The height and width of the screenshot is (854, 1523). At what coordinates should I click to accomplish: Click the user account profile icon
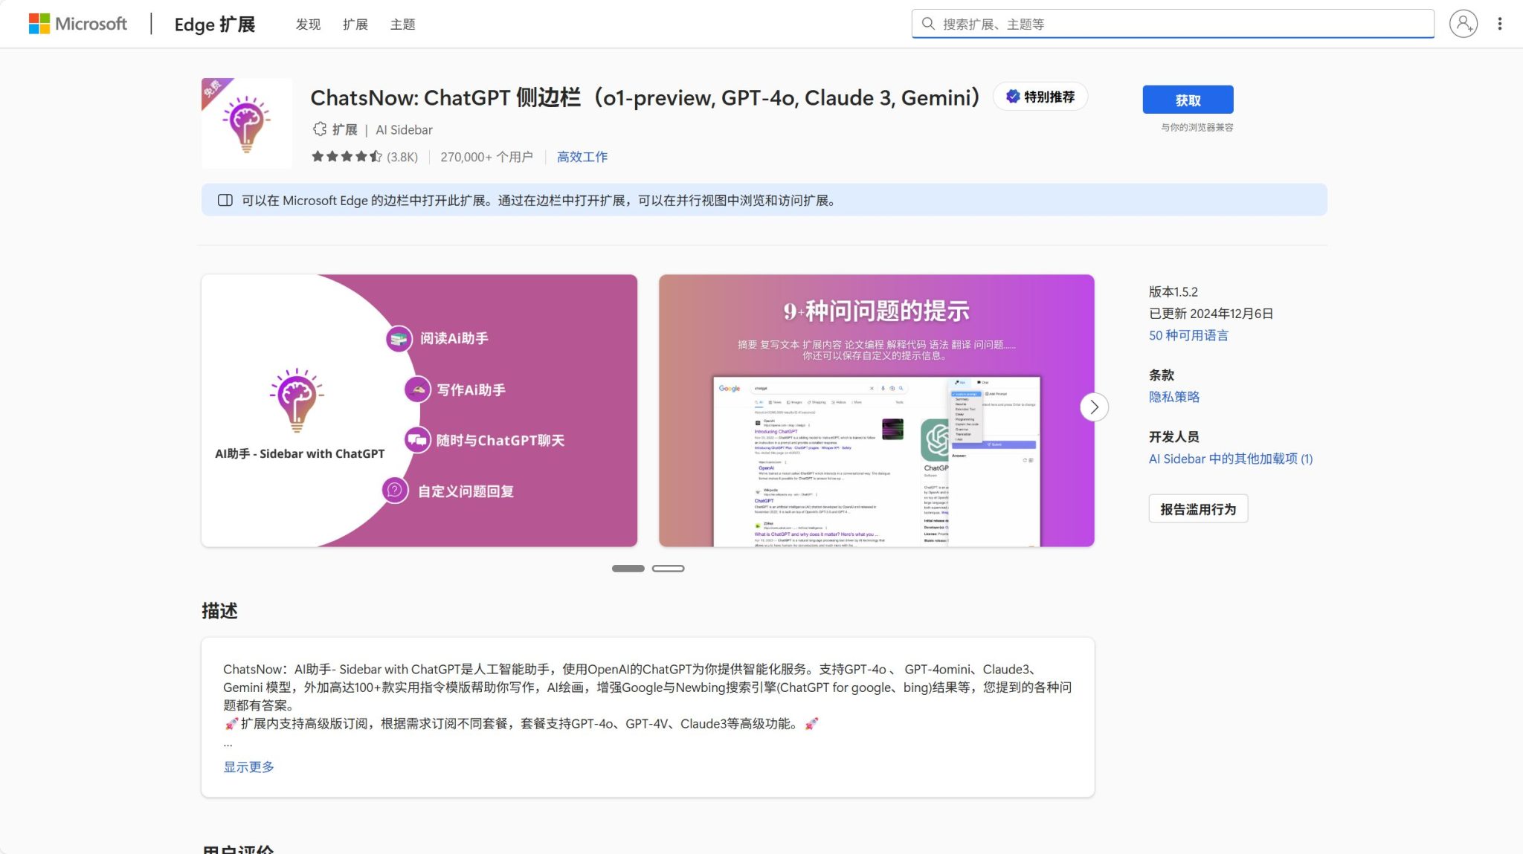tap(1462, 23)
